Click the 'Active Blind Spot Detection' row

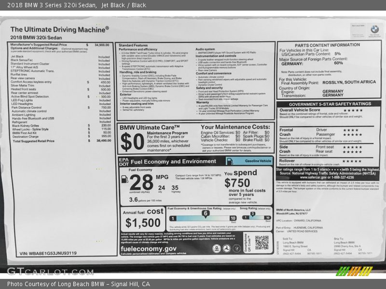pos(61,97)
